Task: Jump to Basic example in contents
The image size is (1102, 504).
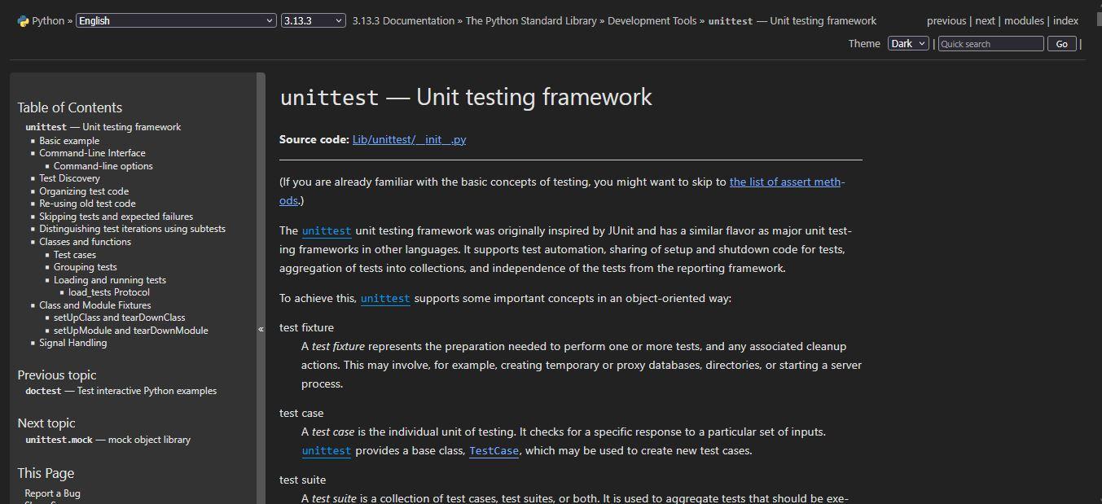Action: [x=69, y=141]
